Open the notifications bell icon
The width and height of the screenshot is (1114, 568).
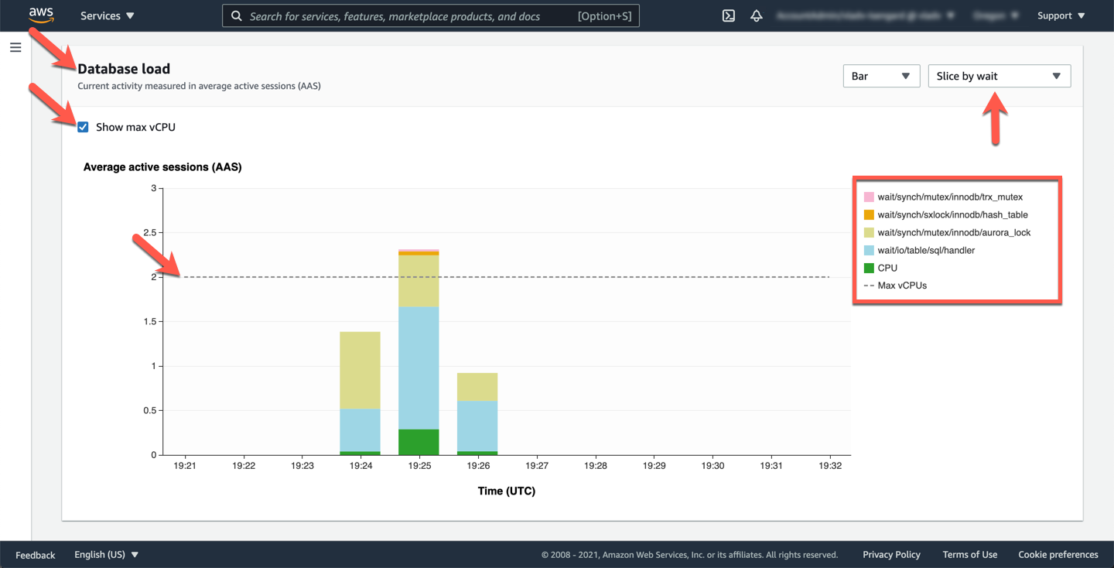tap(757, 15)
